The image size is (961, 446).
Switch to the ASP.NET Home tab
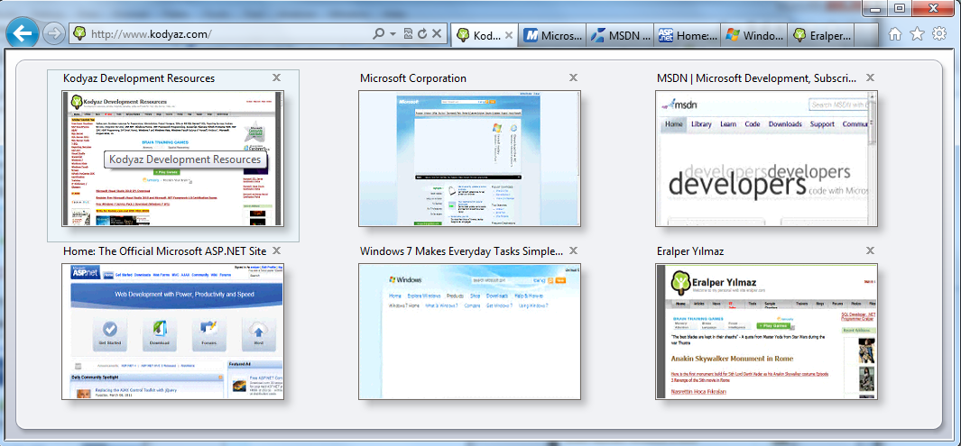(x=687, y=35)
